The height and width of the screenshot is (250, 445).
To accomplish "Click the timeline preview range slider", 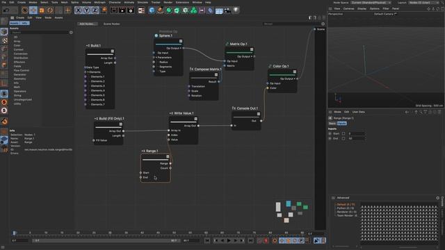I will tap(106, 241).
